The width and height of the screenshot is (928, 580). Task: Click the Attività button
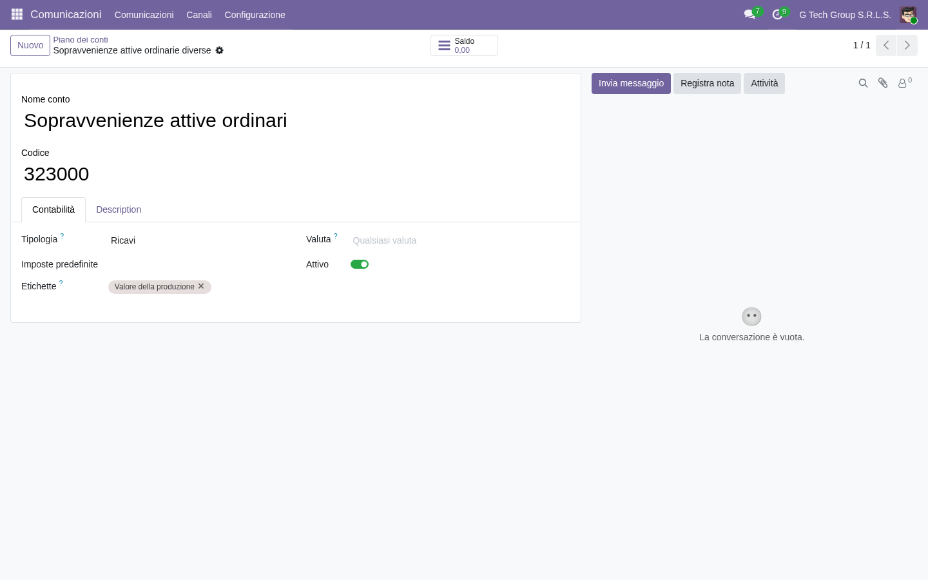click(x=764, y=83)
